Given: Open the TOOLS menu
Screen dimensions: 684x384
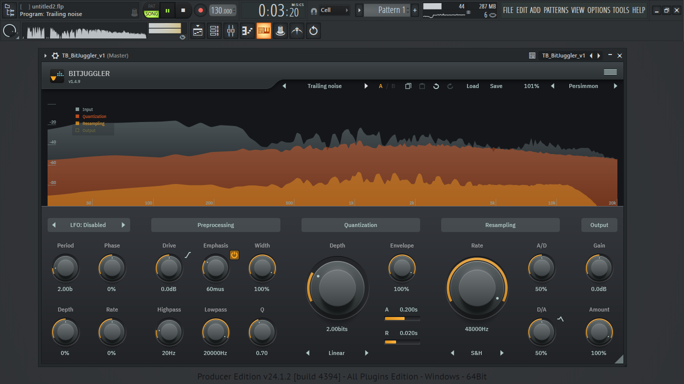Looking at the screenshot, I should [621, 10].
